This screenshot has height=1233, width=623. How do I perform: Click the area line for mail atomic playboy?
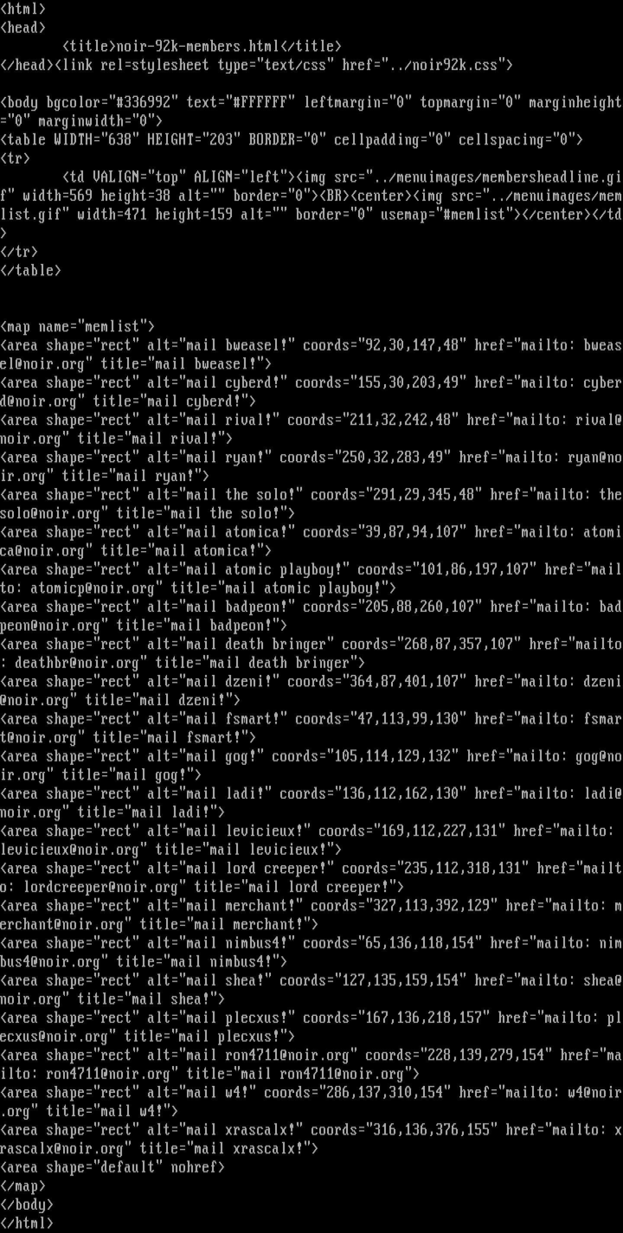pos(311,579)
